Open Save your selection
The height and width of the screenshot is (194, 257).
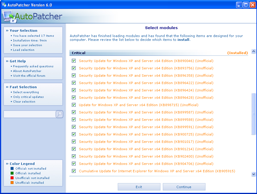pos(28,45)
